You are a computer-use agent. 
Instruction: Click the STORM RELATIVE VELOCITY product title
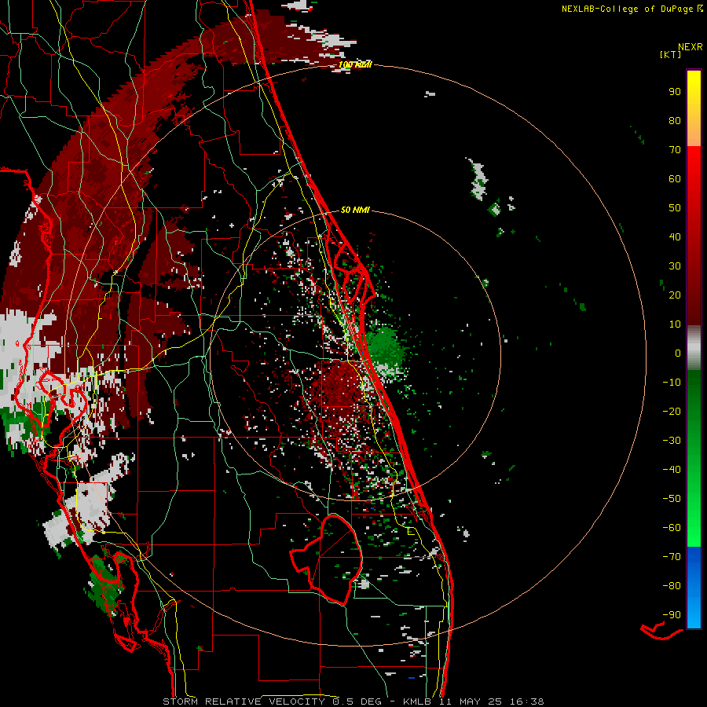[244, 702]
